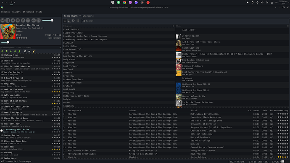This screenshot has height=163, width=290.
Task: Select Bark At The Moon in playlist
Action: pyautogui.click(x=31, y=91)
